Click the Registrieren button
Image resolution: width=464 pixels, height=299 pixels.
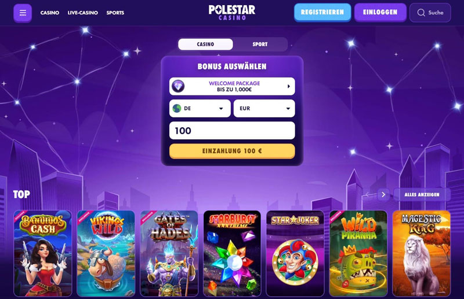pyautogui.click(x=322, y=12)
